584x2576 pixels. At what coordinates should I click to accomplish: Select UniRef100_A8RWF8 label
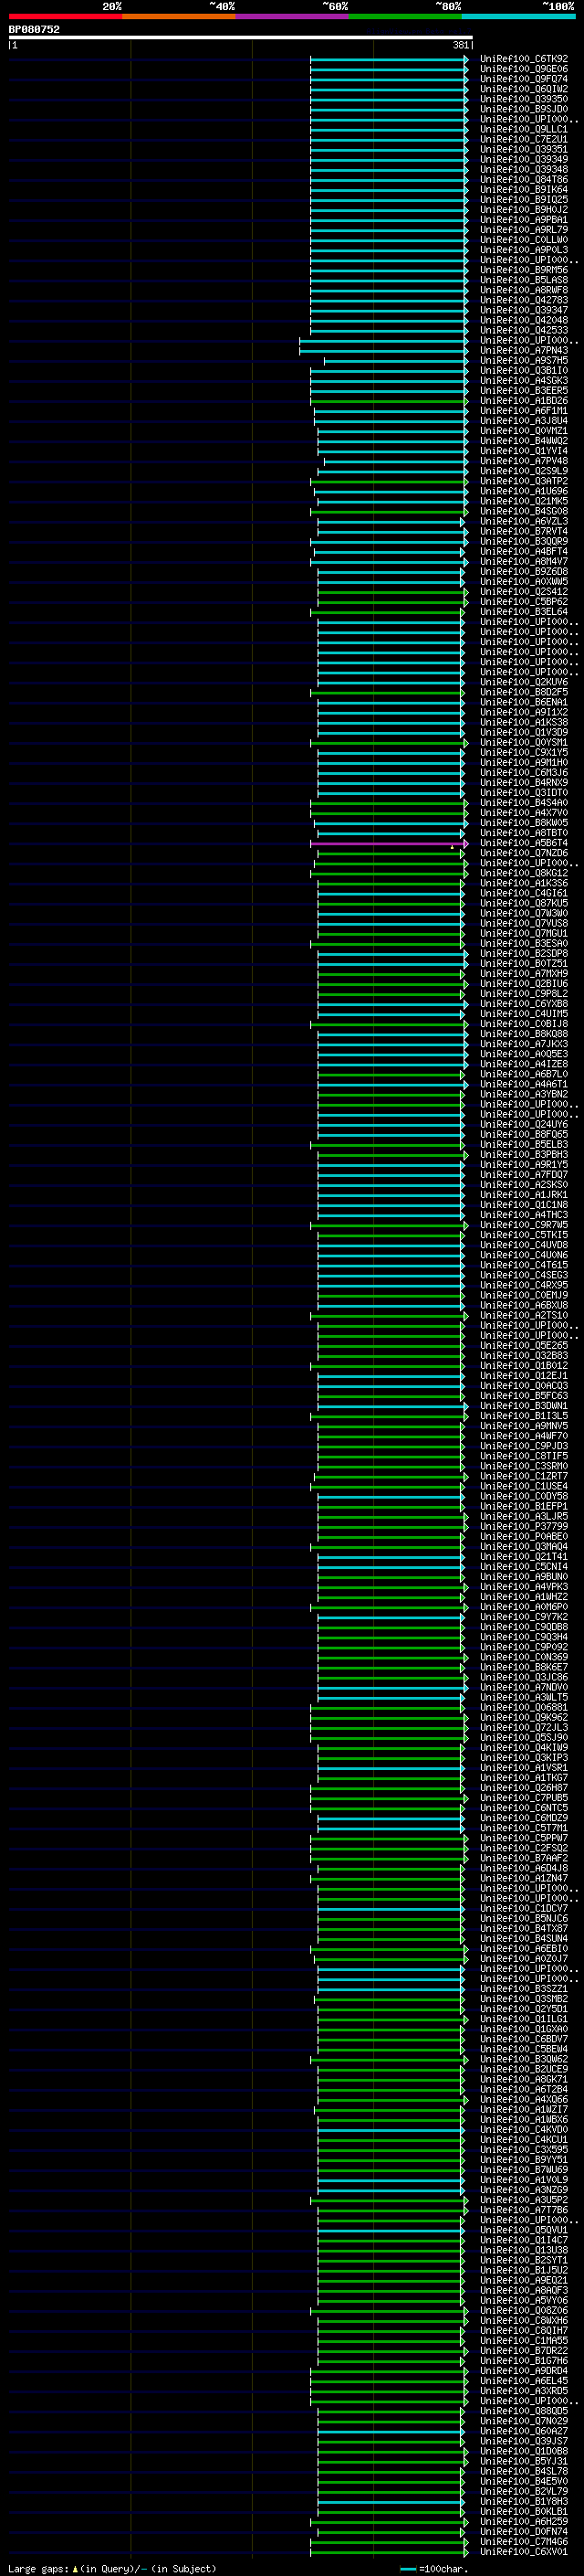[524, 290]
